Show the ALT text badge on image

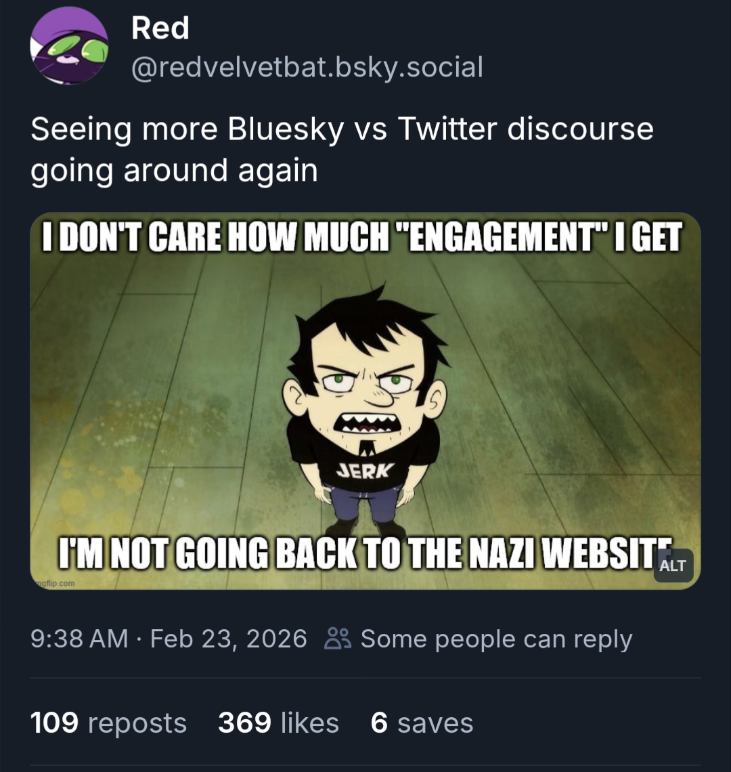pos(672,565)
